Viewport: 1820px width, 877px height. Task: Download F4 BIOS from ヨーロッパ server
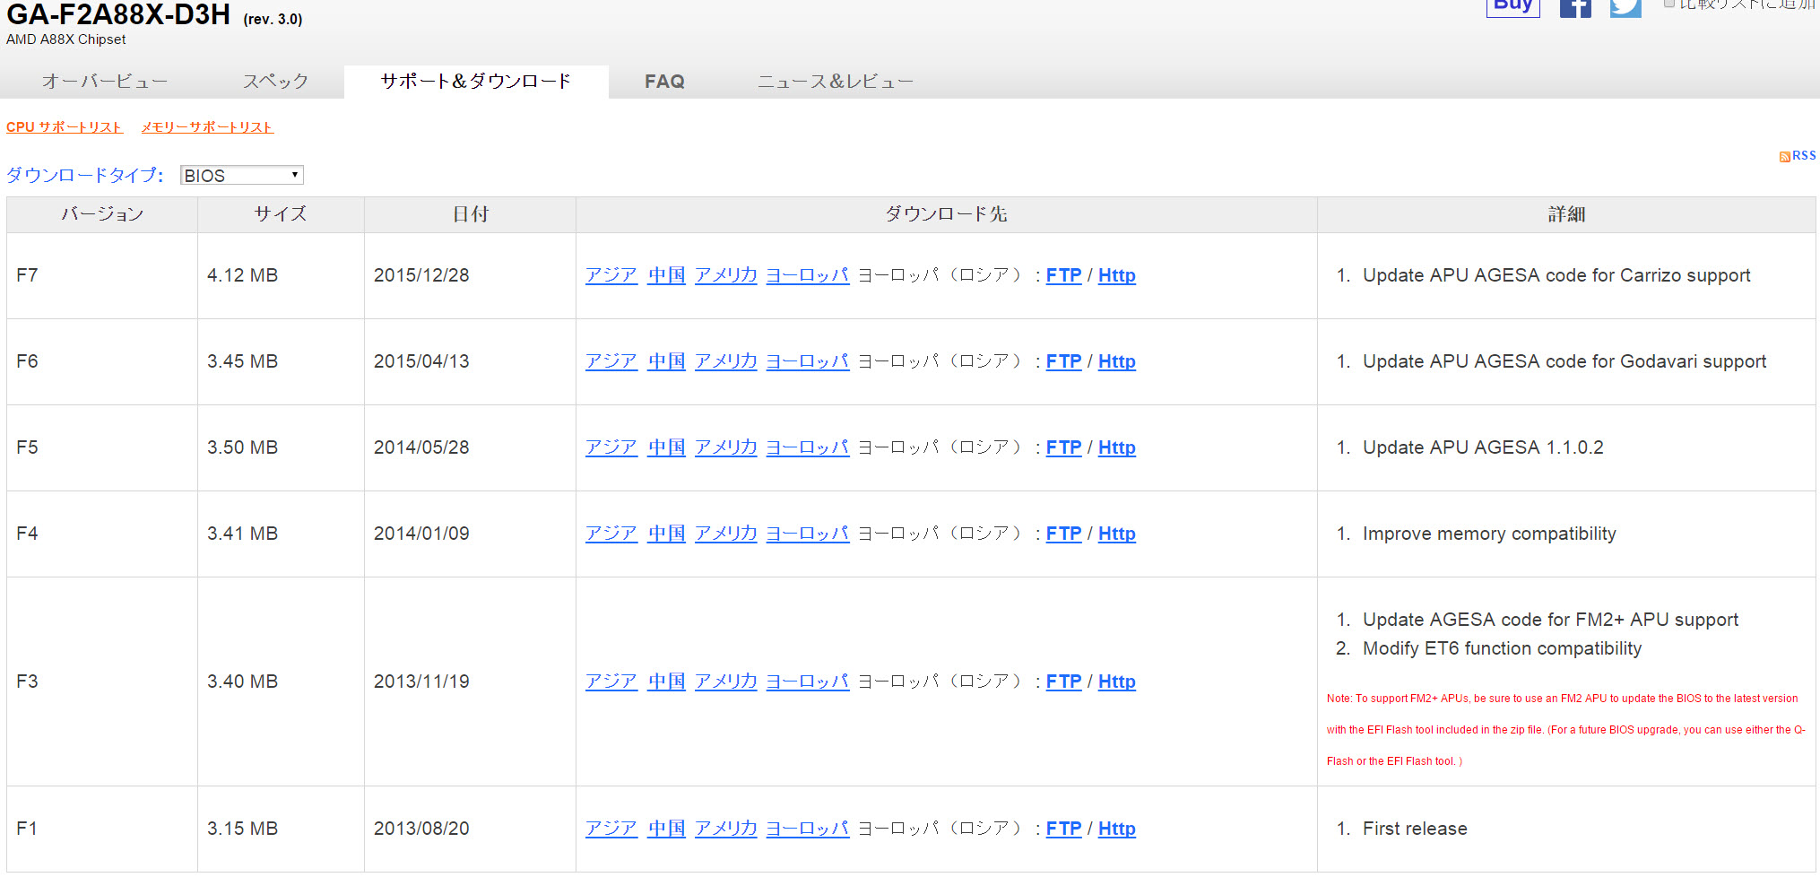(808, 534)
